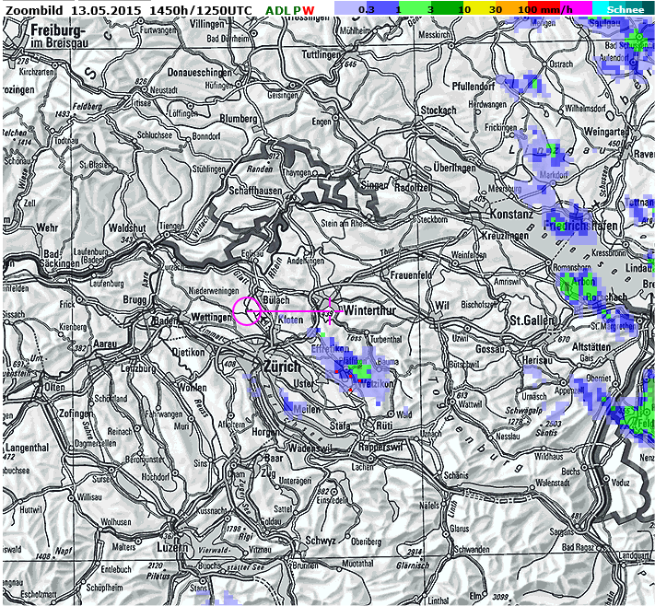Screen dimensions: 655x606
Task: Select the light green 1–3 legend swatch
Action: pos(415,8)
